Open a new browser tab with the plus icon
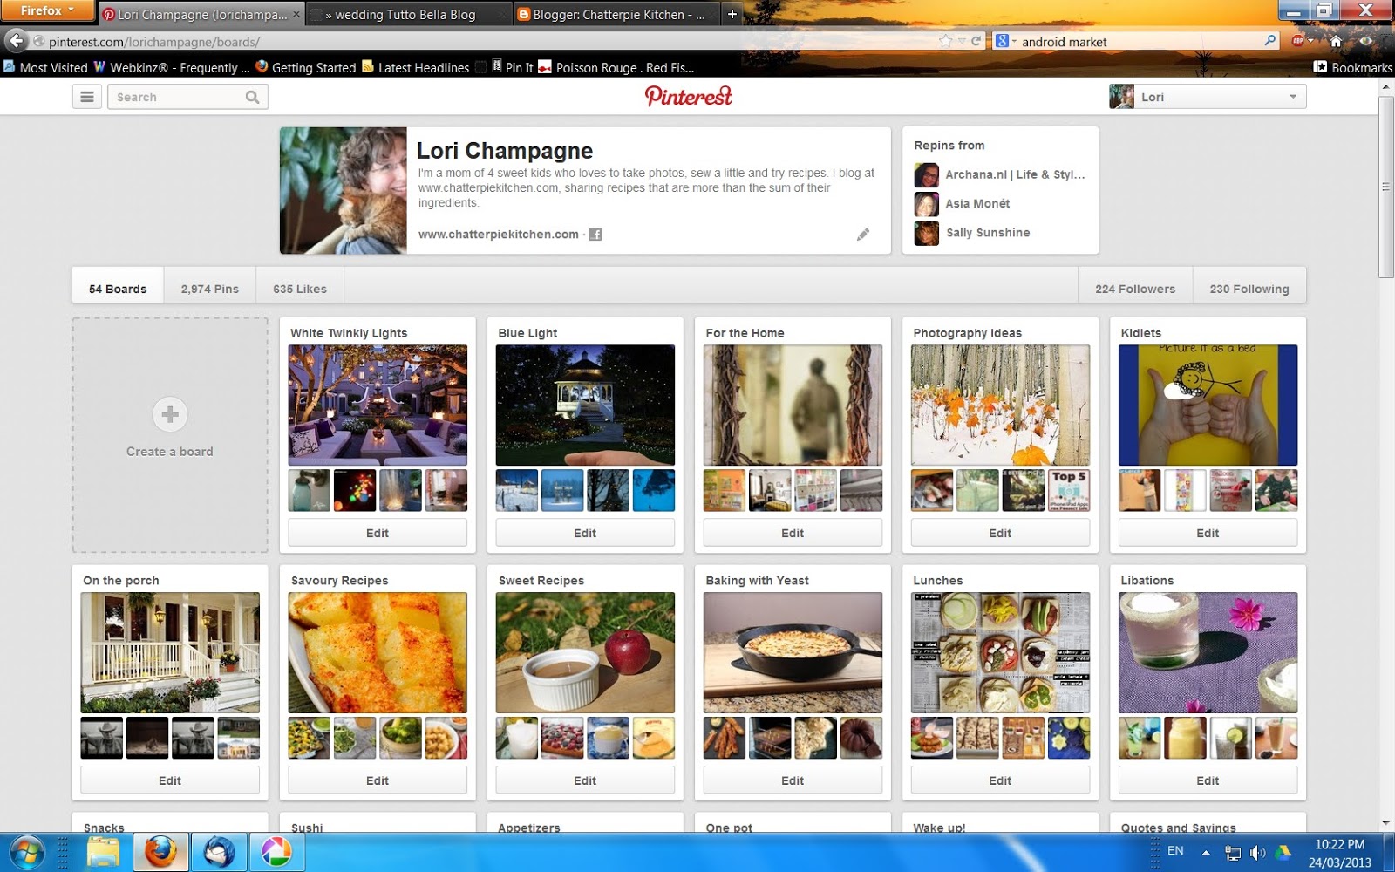 click(731, 14)
